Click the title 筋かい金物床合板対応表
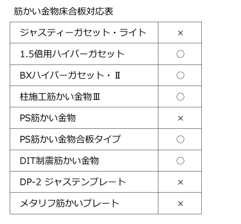The image size is (241, 224). coord(63,11)
